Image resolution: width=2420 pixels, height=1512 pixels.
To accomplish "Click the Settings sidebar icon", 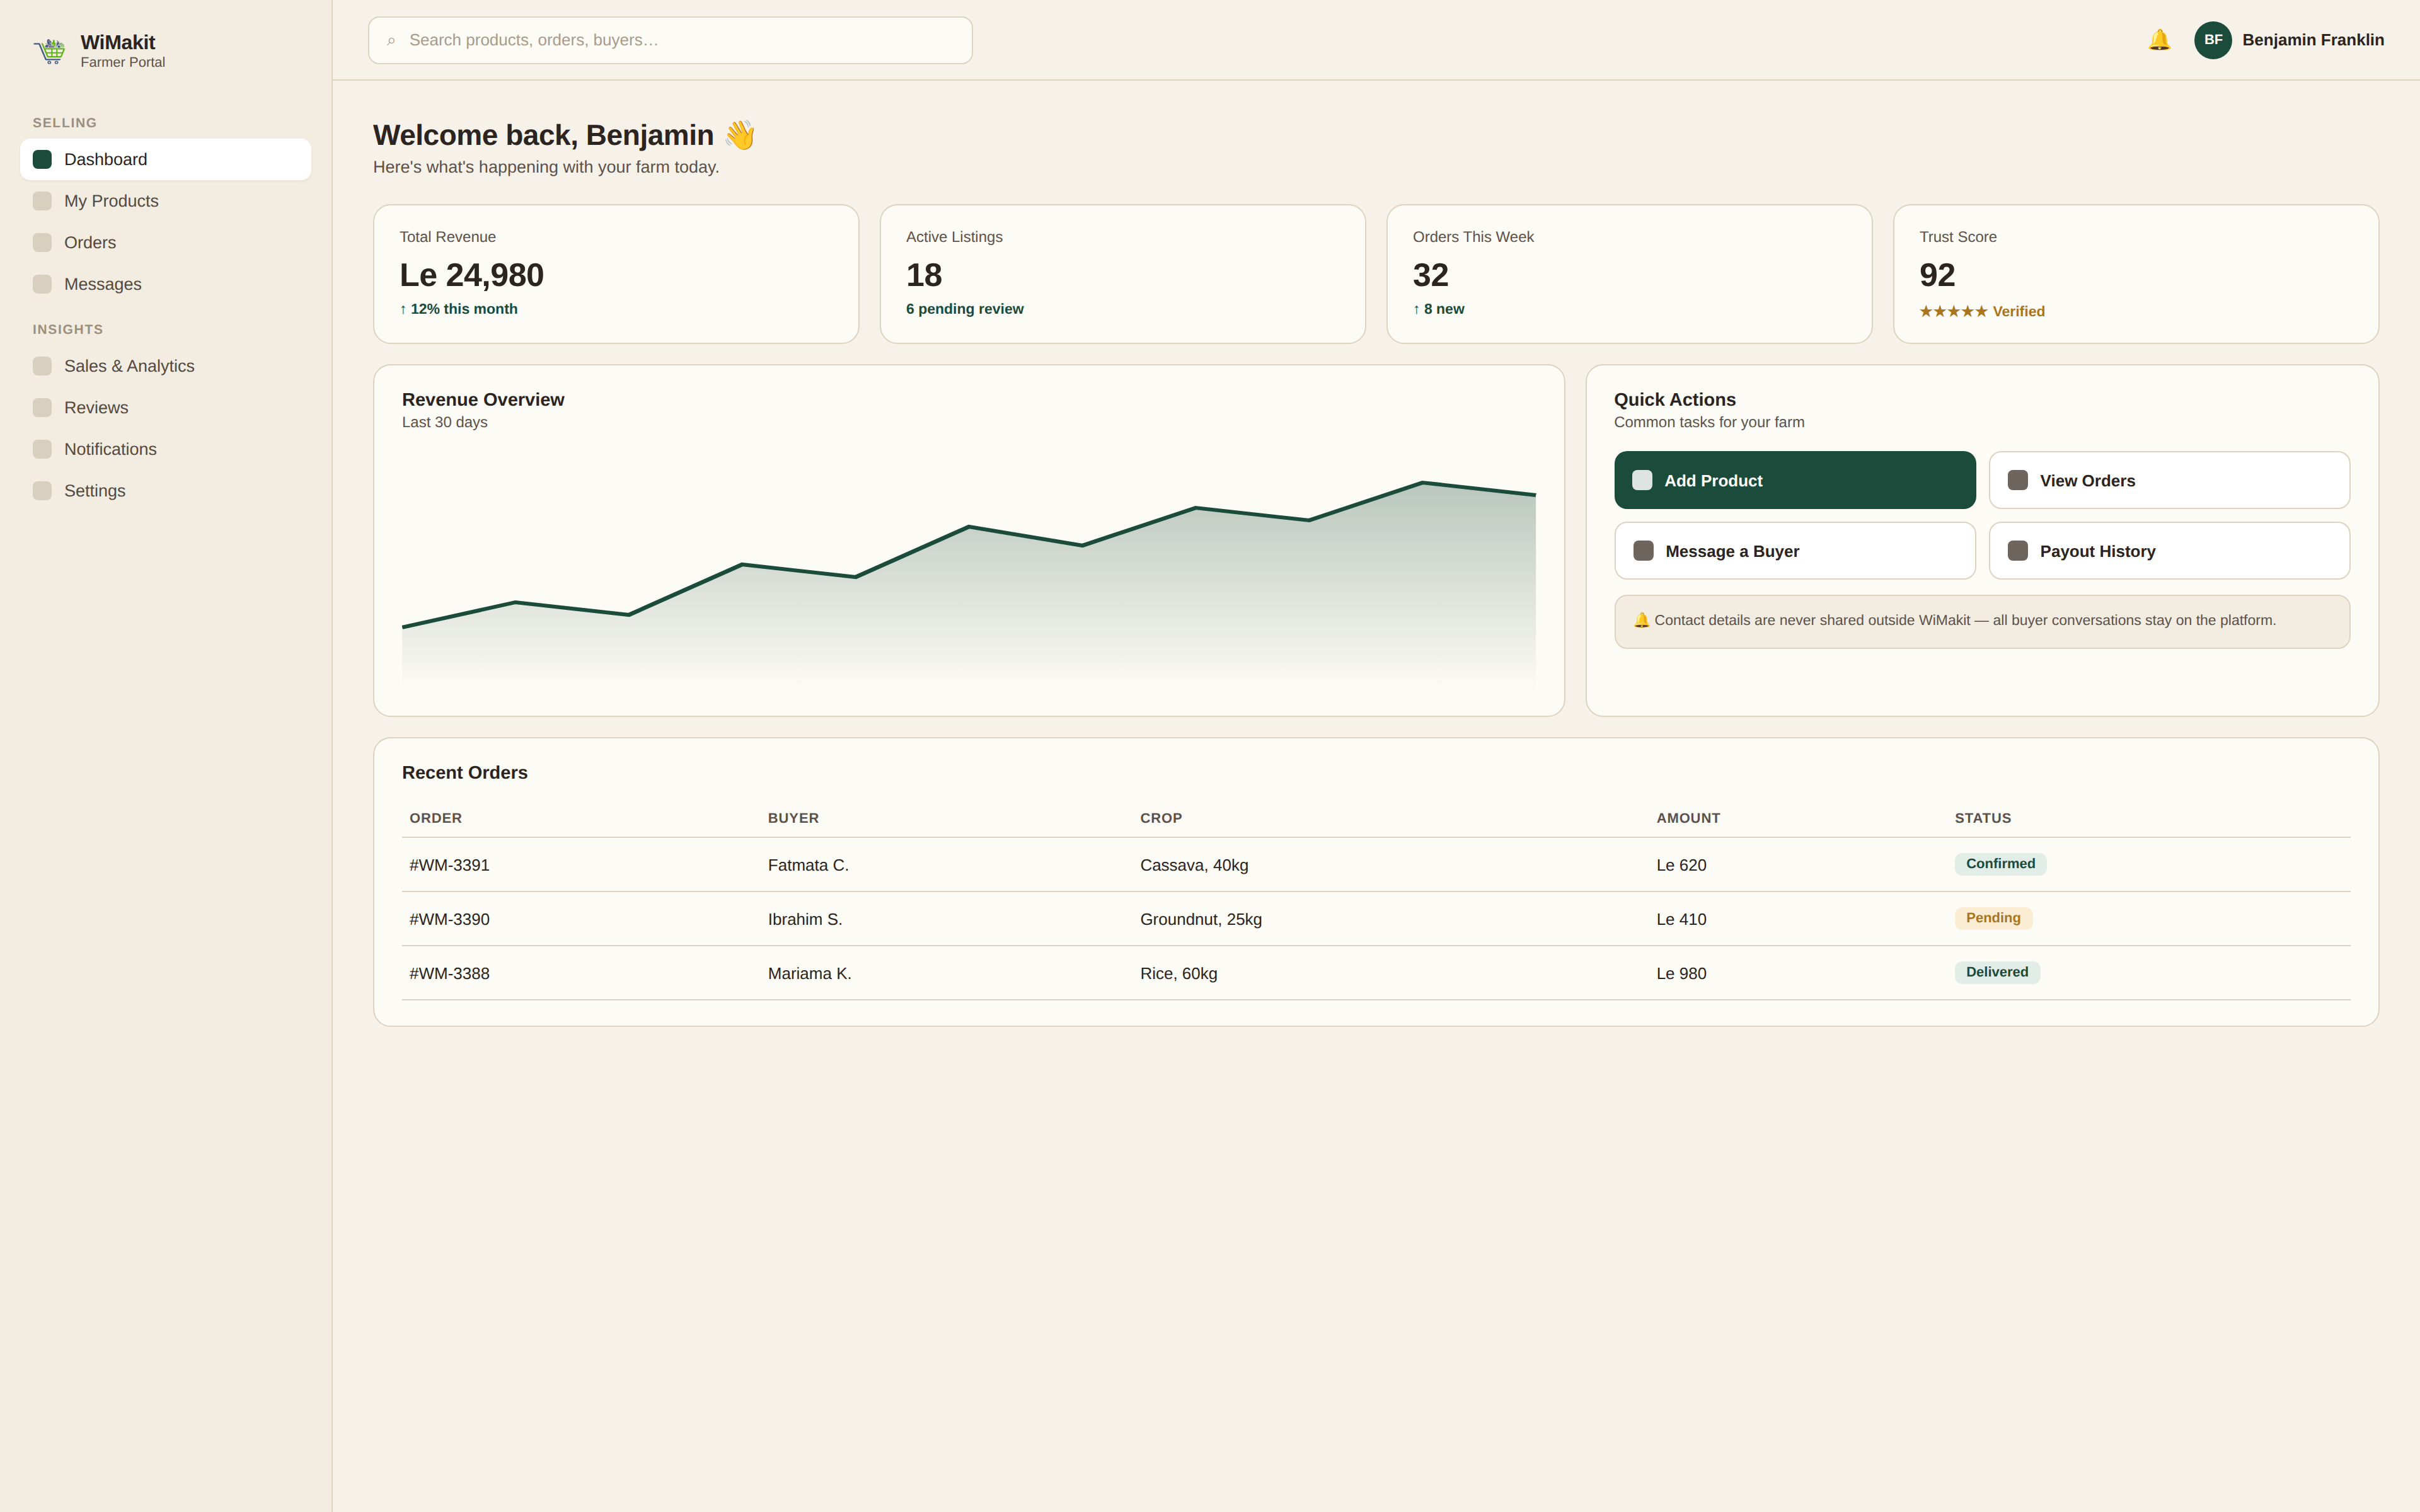I will (x=42, y=491).
